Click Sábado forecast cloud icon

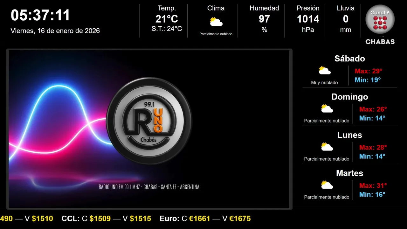(325, 71)
